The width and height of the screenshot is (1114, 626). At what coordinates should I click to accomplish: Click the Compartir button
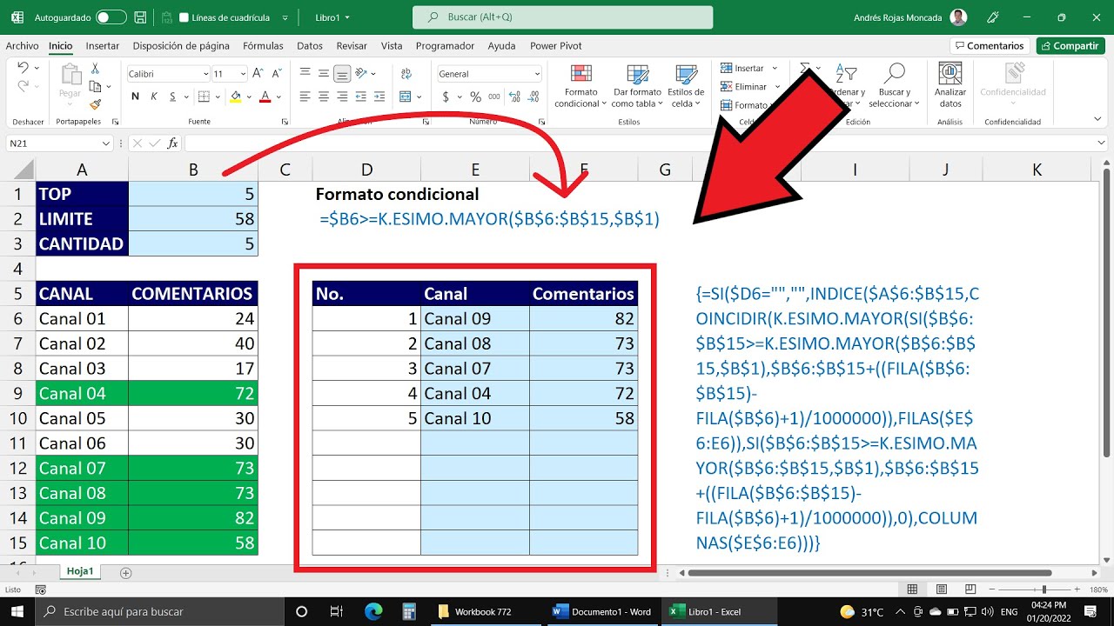(1070, 45)
